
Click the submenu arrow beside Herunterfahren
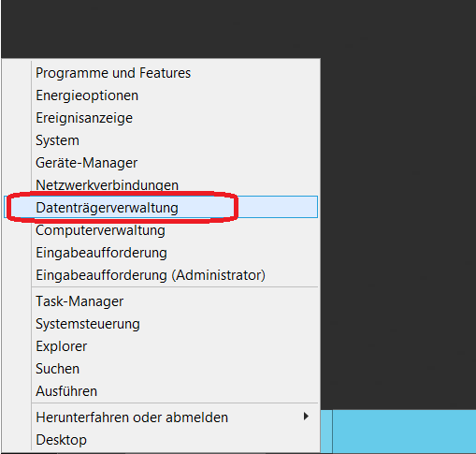tap(306, 417)
